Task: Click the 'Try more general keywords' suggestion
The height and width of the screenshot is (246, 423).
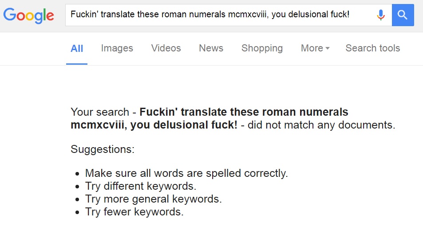Action: [x=153, y=199]
